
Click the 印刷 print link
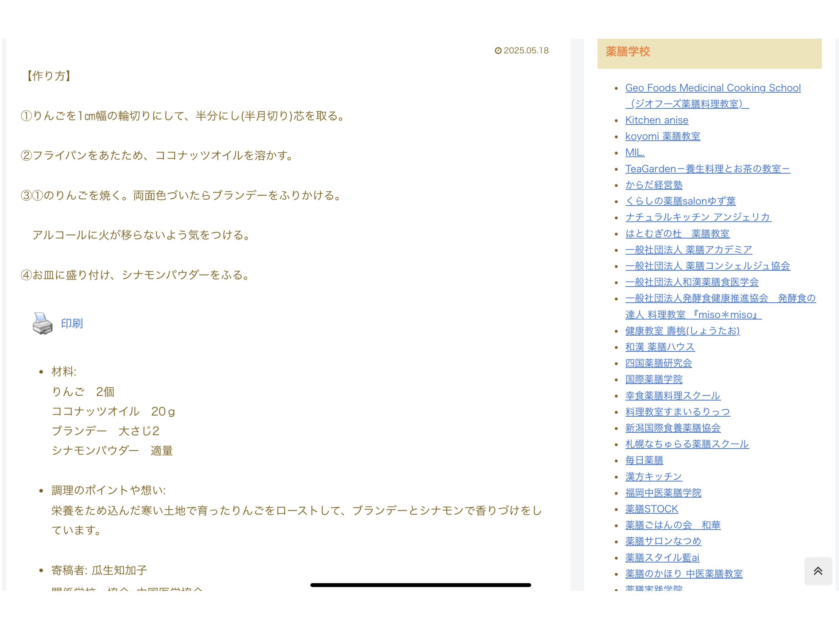click(x=72, y=323)
